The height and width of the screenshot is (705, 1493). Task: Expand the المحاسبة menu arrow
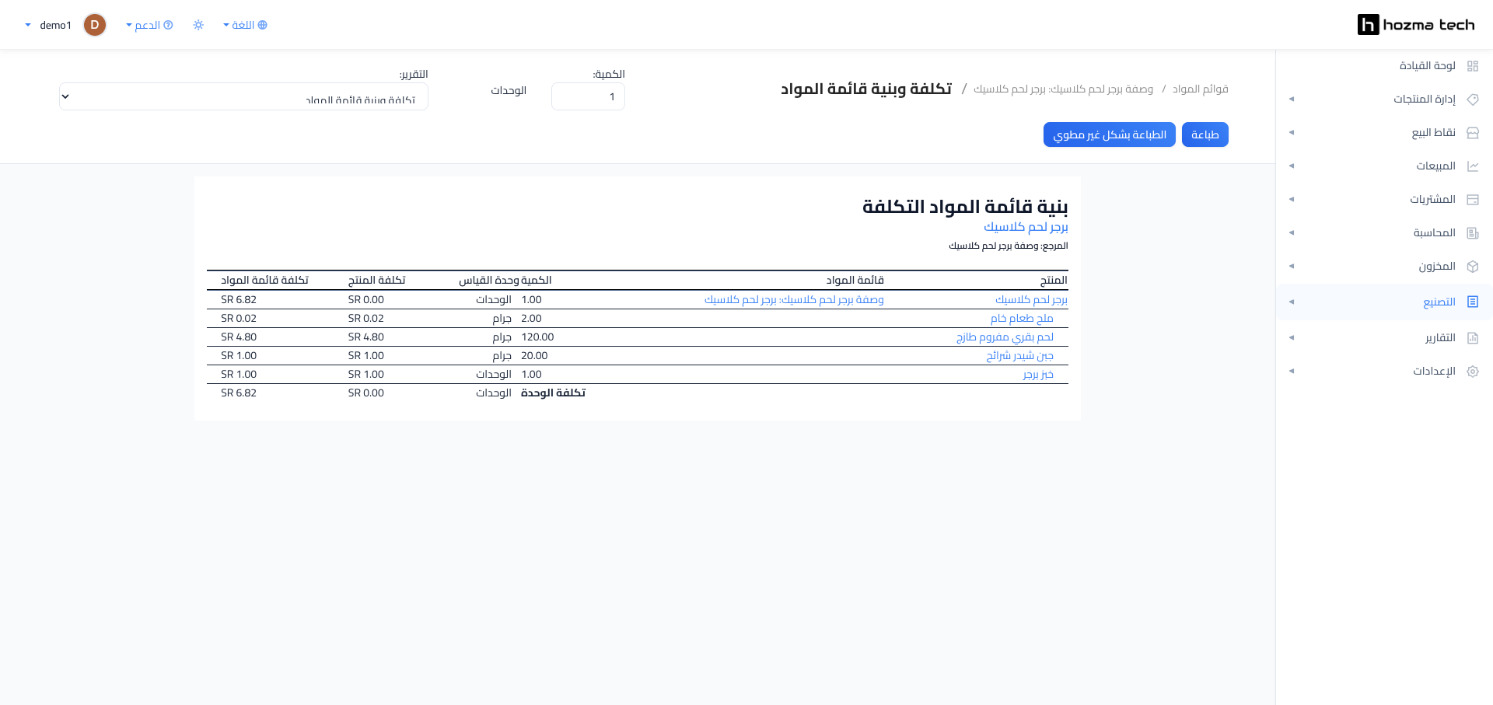tap(1292, 233)
